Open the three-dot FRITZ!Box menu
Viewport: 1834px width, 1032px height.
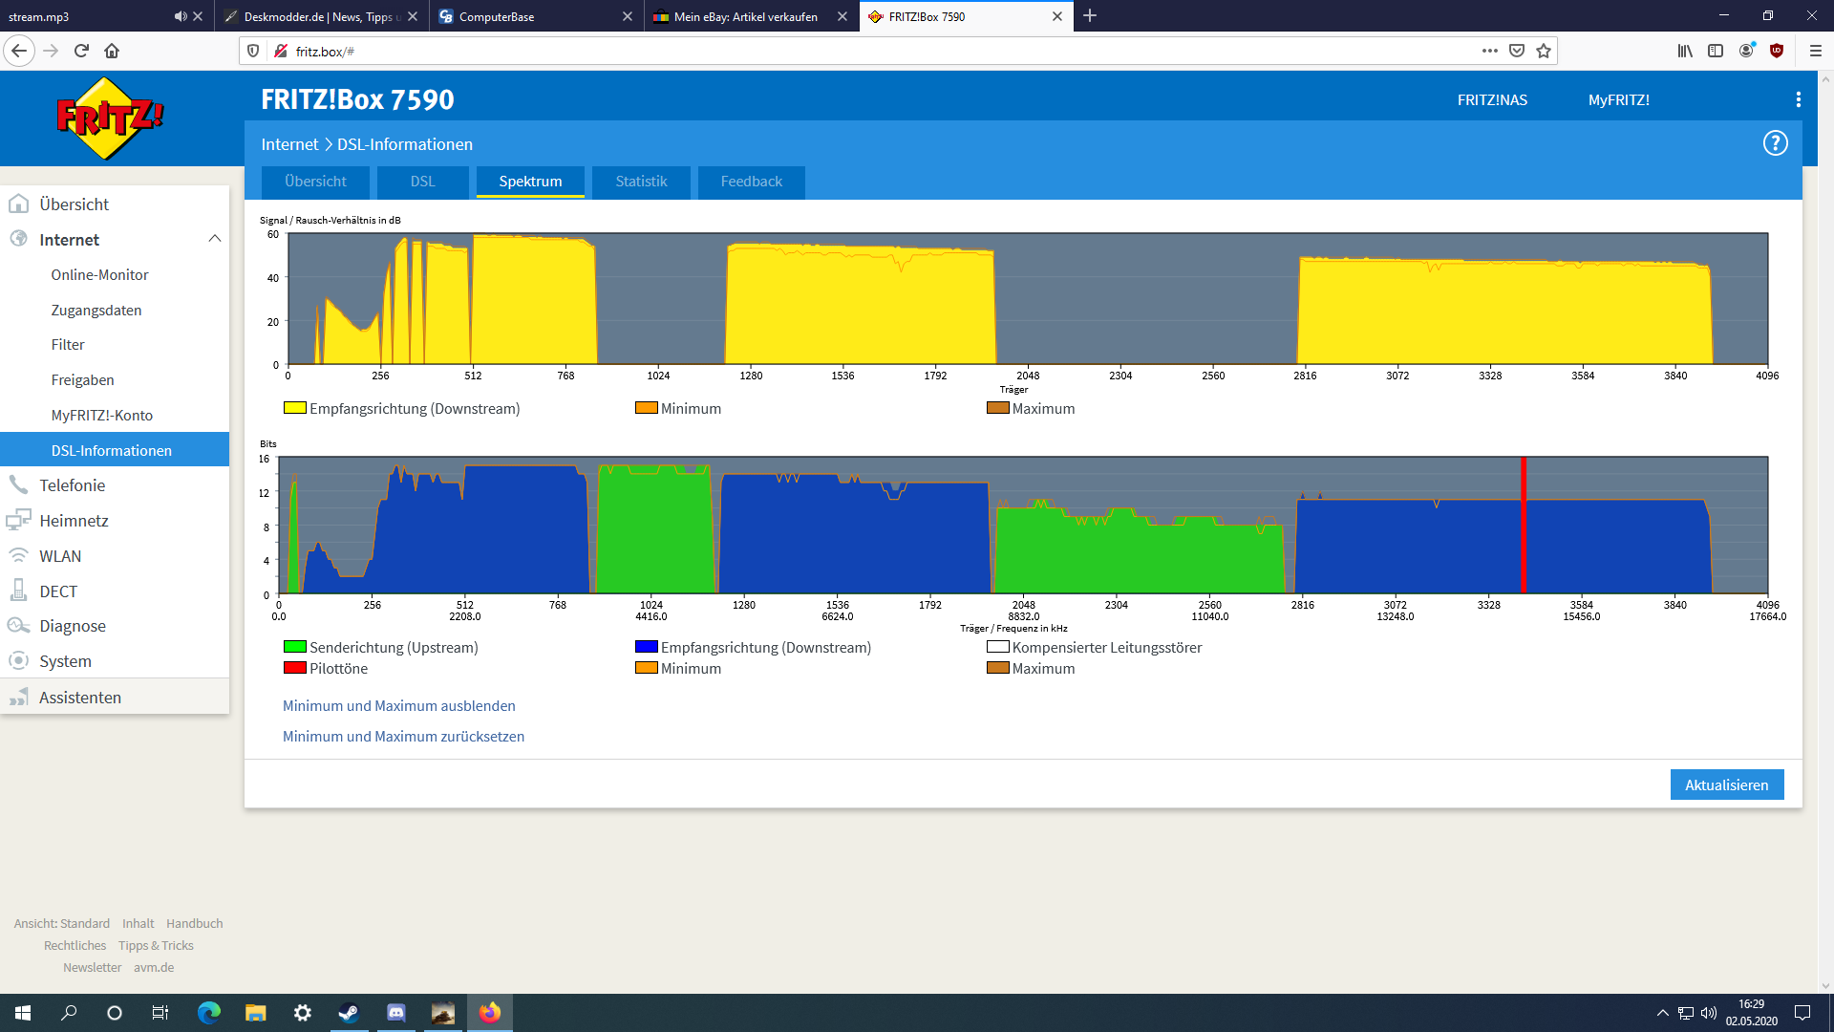click(1798, 99)
